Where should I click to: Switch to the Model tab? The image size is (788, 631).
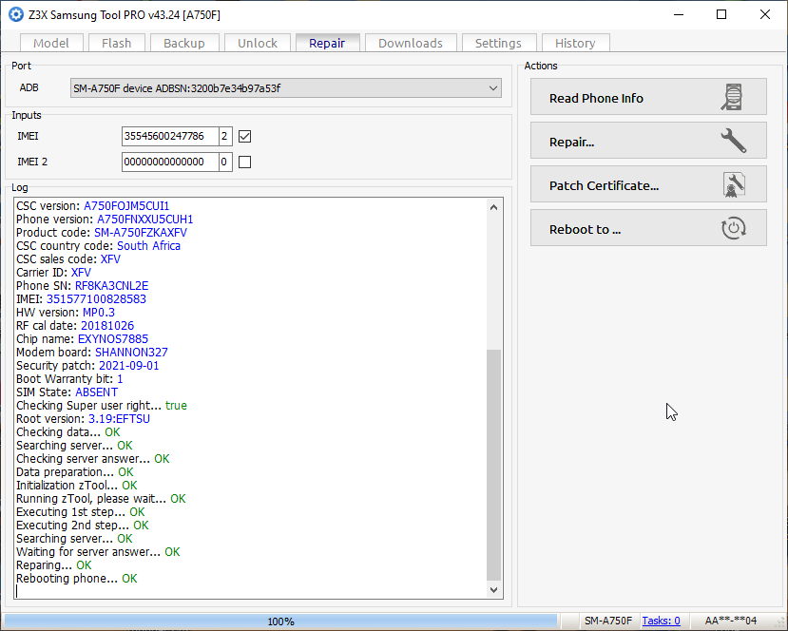click(51, 43)
